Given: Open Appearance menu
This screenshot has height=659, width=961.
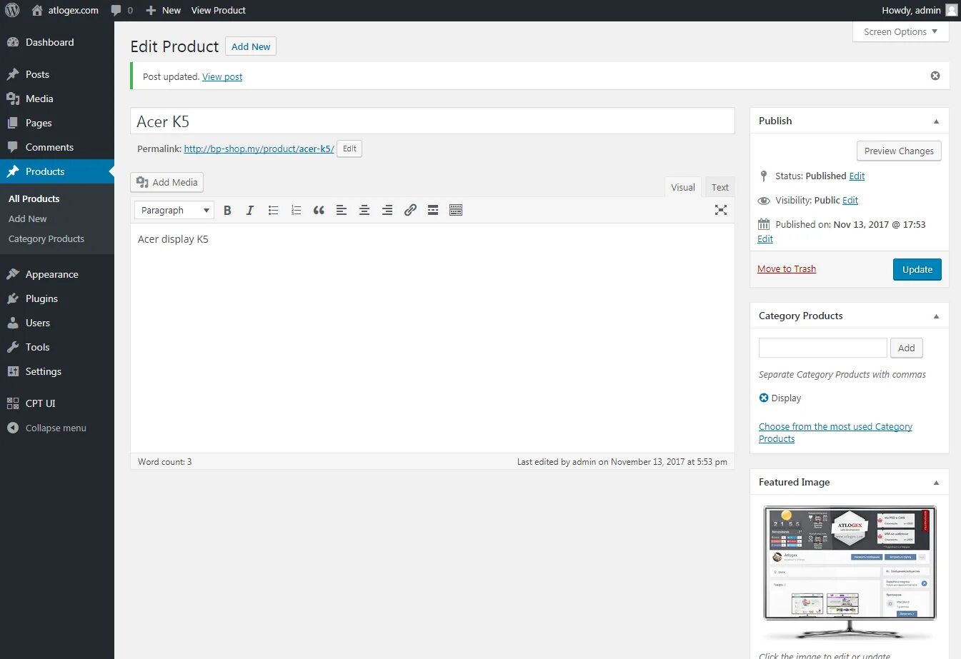Looking at the screenshot, I should pos(57,274).
